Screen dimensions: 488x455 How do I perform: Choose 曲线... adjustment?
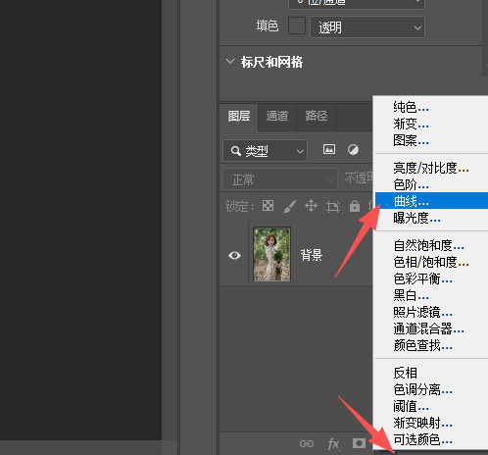coord(431,201)
